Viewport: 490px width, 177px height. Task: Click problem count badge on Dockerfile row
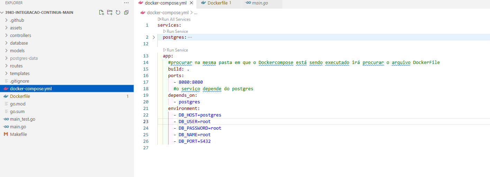(x=127, y=96)
